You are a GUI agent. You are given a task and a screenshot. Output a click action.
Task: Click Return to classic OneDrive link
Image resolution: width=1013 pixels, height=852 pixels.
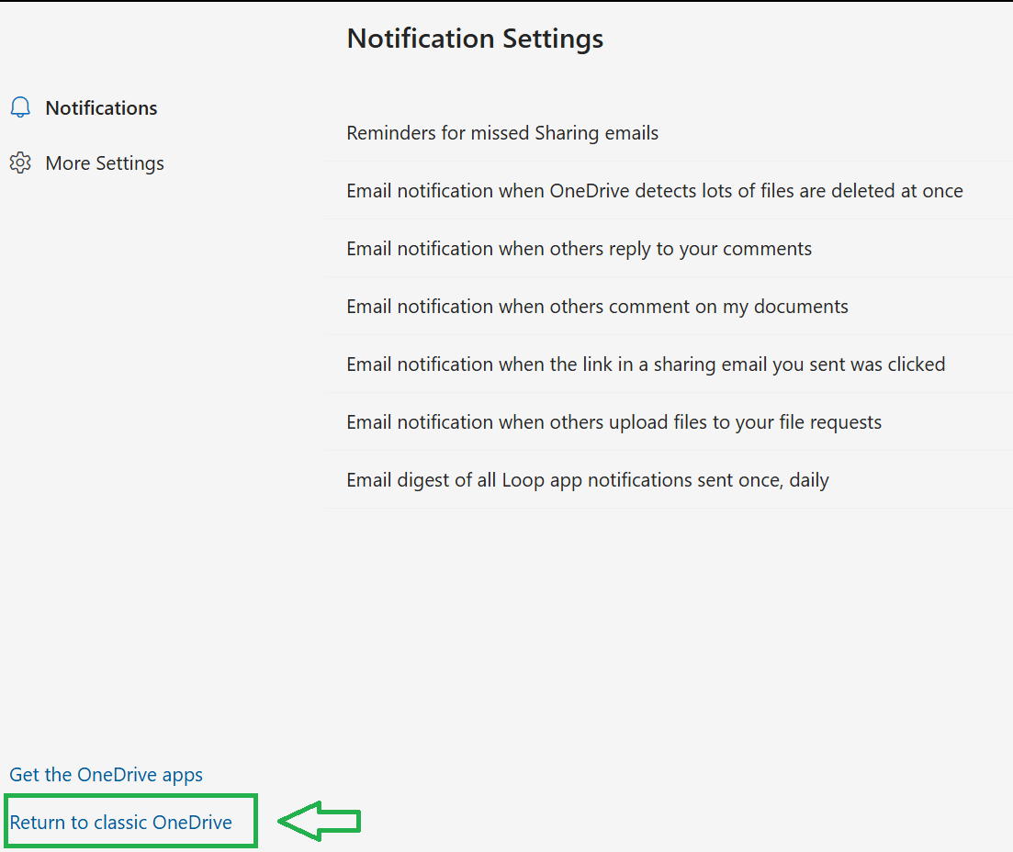point(121,823)
